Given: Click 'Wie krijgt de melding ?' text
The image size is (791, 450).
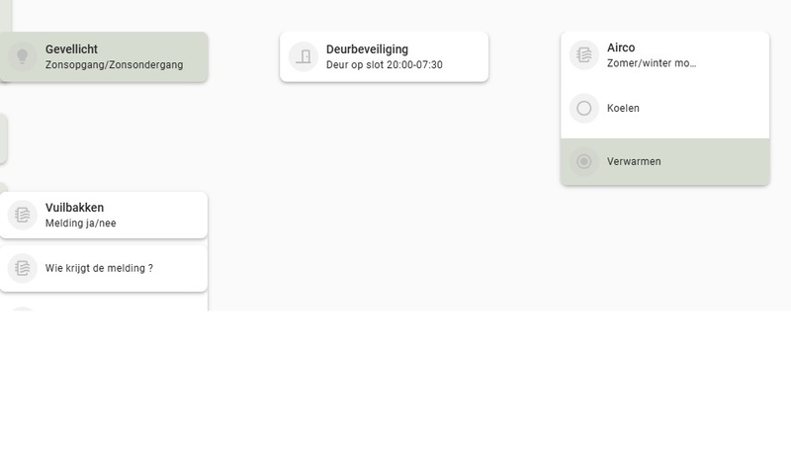Looking at the screenshot, I should click(99, 268).
